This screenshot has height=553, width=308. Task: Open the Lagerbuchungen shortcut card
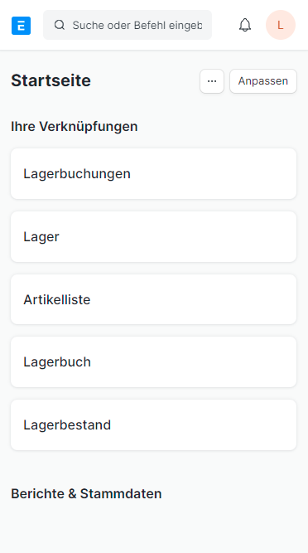(x=153, y=174)
